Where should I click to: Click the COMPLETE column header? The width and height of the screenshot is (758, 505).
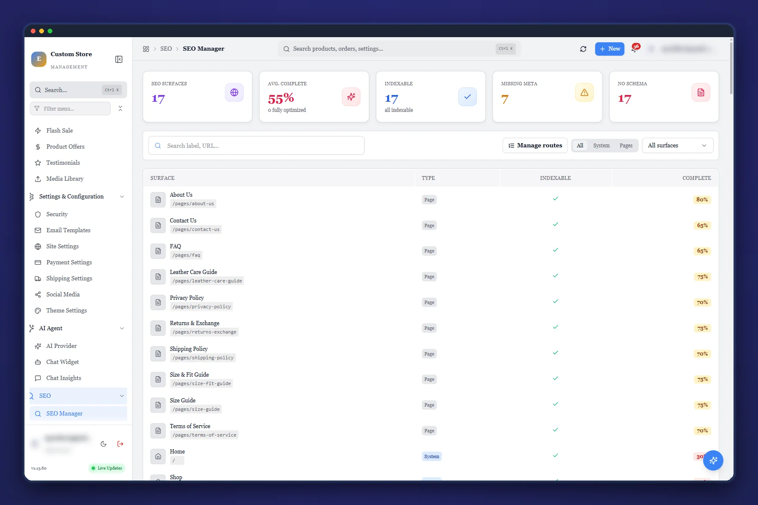[696, 178]
